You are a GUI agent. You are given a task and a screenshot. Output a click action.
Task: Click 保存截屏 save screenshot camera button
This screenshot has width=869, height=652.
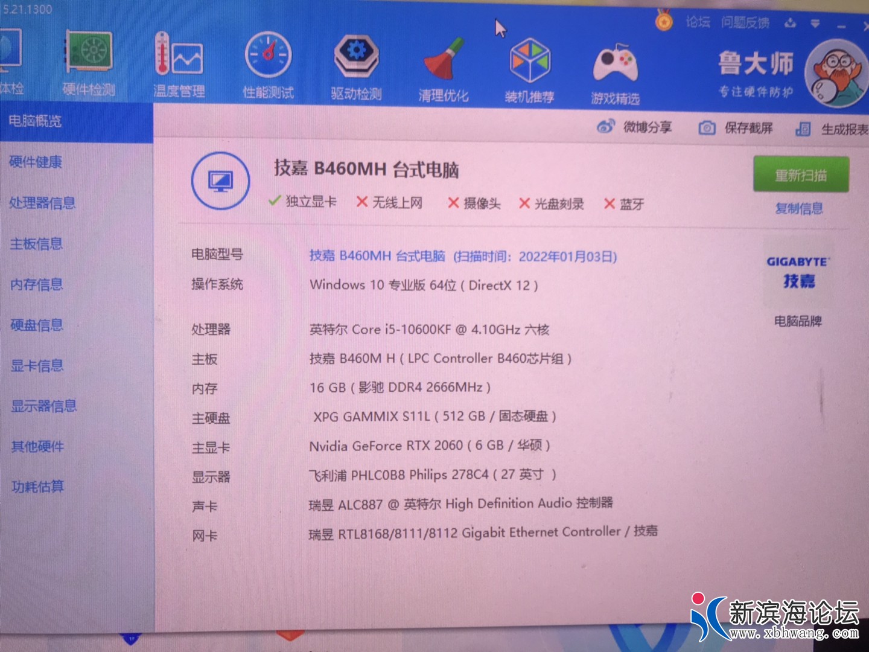pos(736,128)
